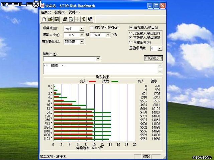Click read value 14078 in results

click(x=156, y=116)
